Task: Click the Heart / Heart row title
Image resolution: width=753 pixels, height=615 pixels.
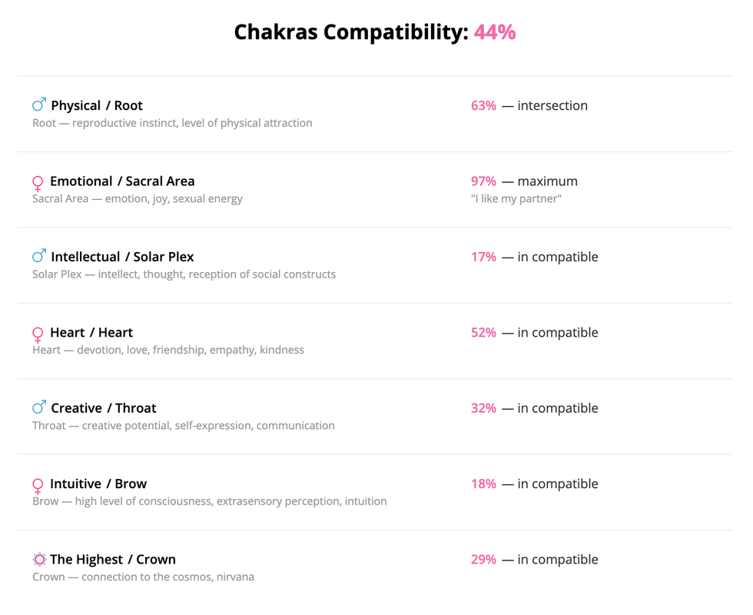Action: coord(91,332)
